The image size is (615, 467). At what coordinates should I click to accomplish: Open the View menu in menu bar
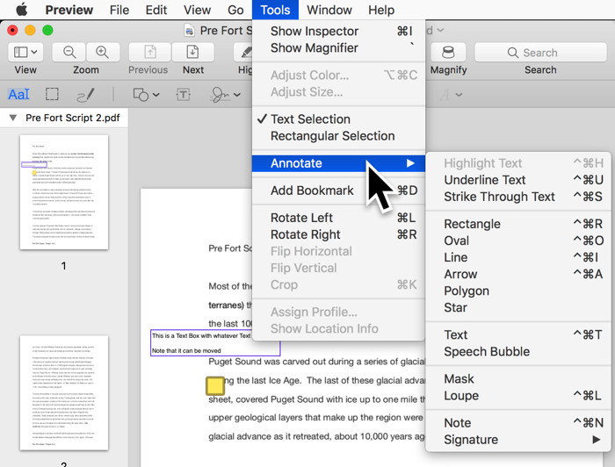[x=197, y=10]
